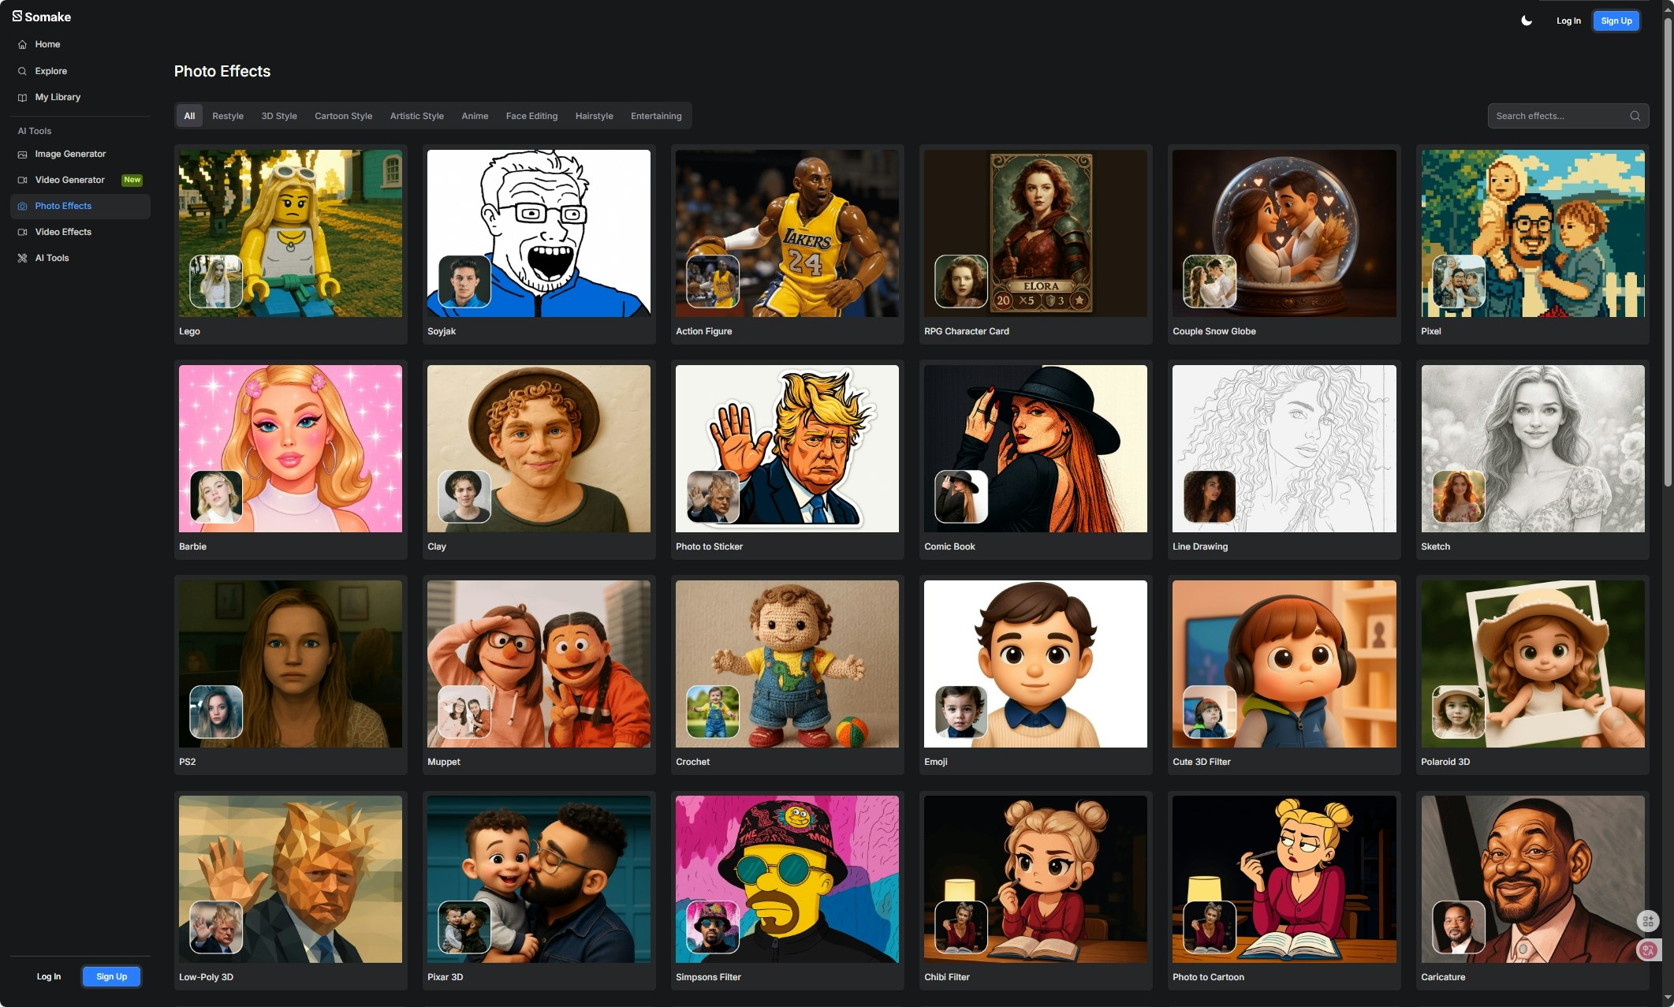Select the All filter tab
The height and width of the screenshot is (1007, 1674).
click(189, 116)
